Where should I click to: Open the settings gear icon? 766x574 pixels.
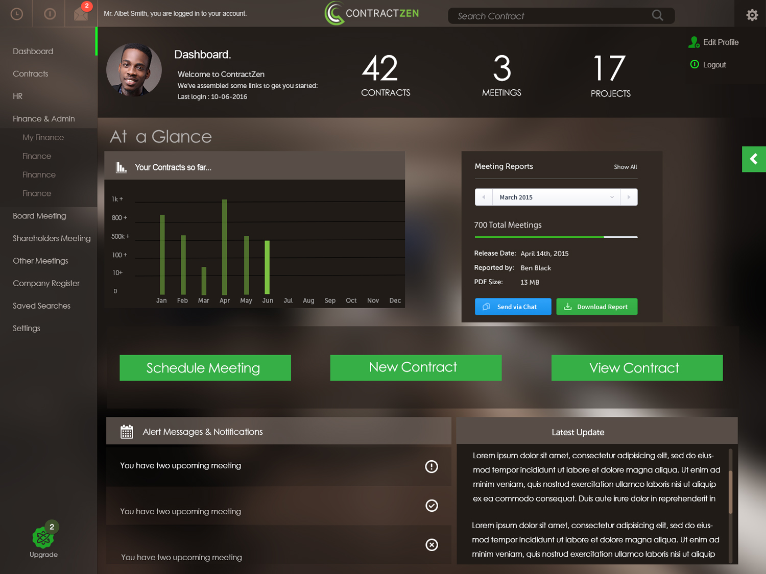(x=752, y=15)
